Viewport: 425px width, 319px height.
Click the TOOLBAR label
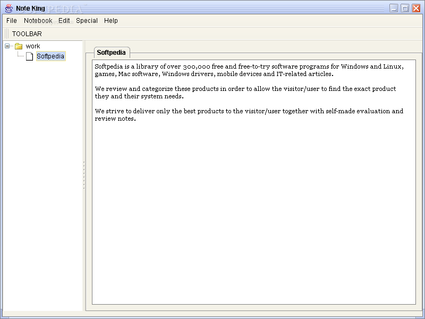click(x=27, y=34)
